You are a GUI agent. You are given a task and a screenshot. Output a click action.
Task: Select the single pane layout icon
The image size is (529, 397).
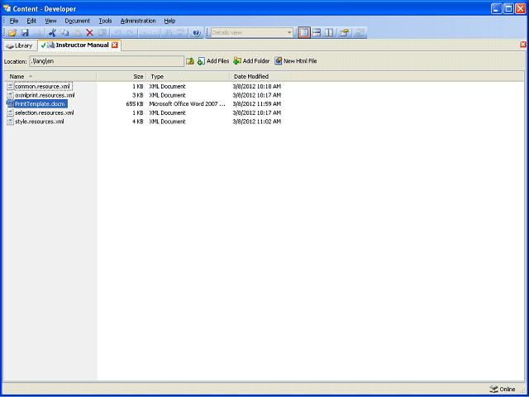click(x=304, y=33)
